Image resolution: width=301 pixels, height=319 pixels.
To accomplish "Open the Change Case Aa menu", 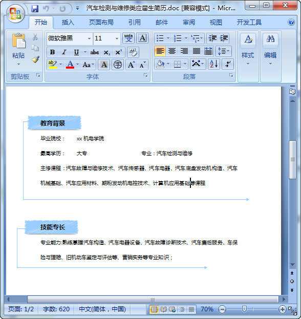I will pos(88,65).
